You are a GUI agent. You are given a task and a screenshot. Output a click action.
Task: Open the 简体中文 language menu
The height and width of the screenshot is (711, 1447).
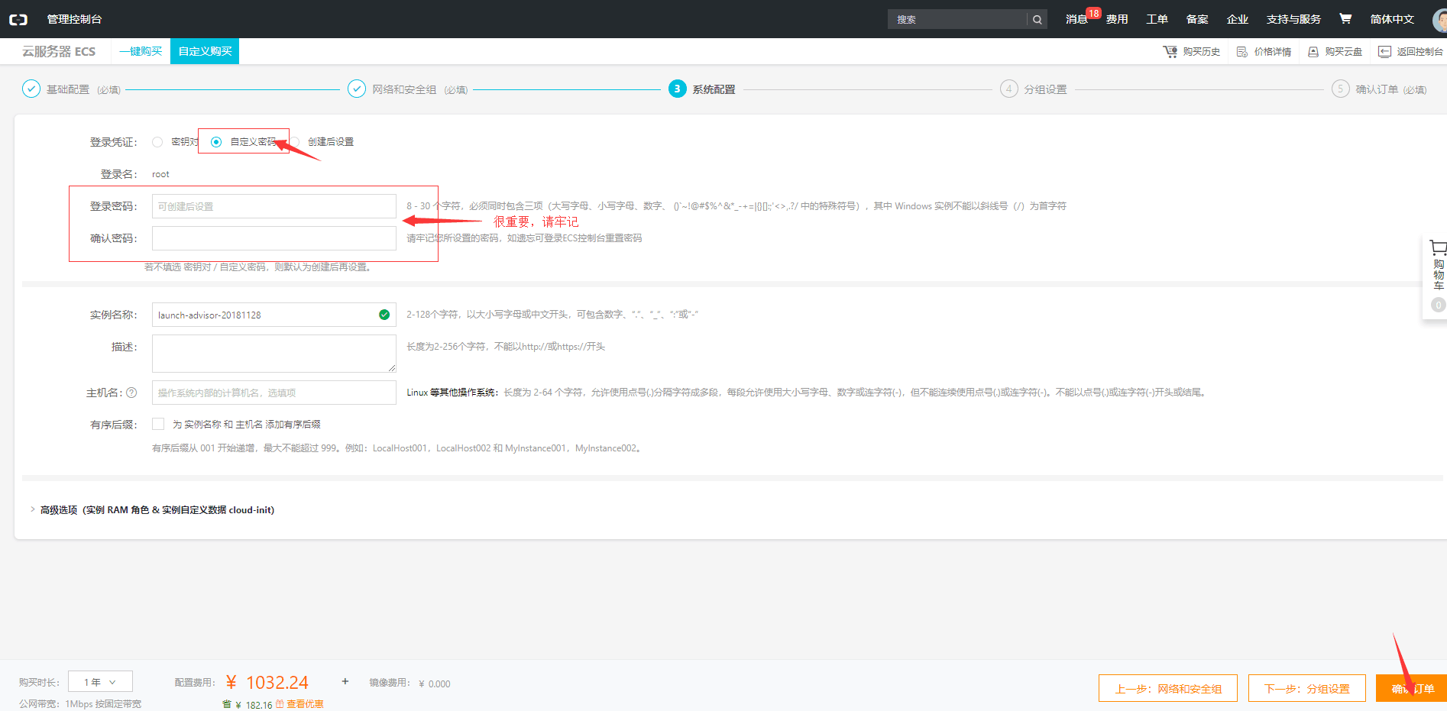[1392, 19]
